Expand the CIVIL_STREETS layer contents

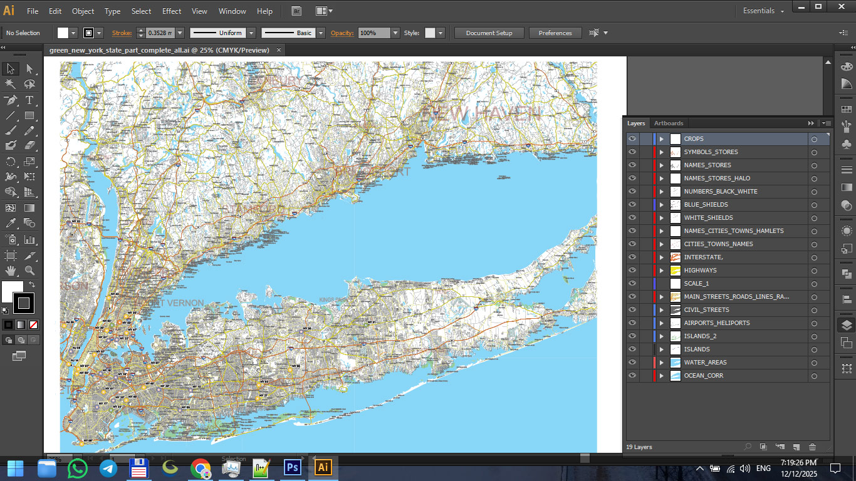[x=661, y=310]
